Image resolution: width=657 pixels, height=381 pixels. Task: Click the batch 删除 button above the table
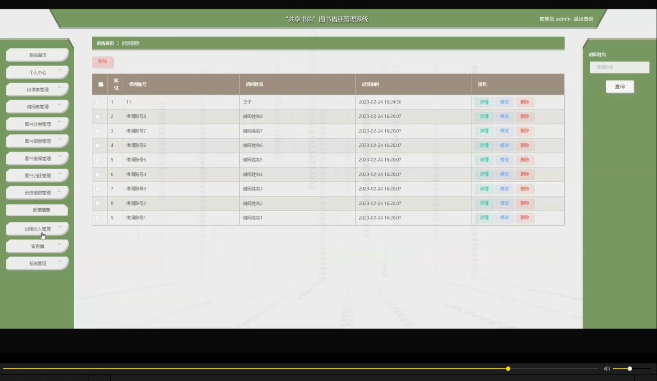click(x=102, y=62)
